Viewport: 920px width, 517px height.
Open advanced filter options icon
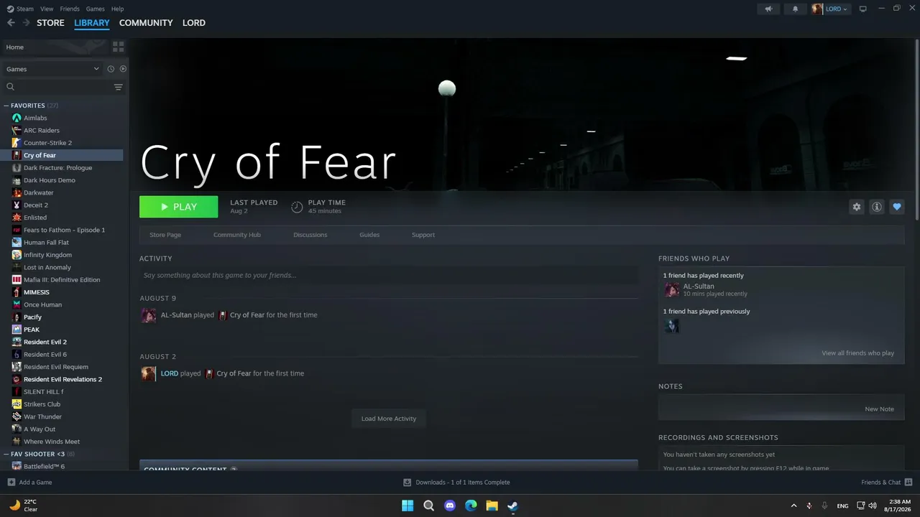coord(119,87)
